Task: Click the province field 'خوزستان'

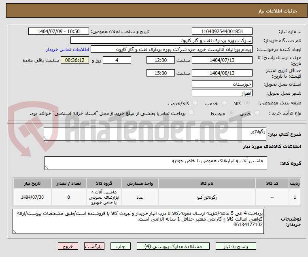Action: 222,84
